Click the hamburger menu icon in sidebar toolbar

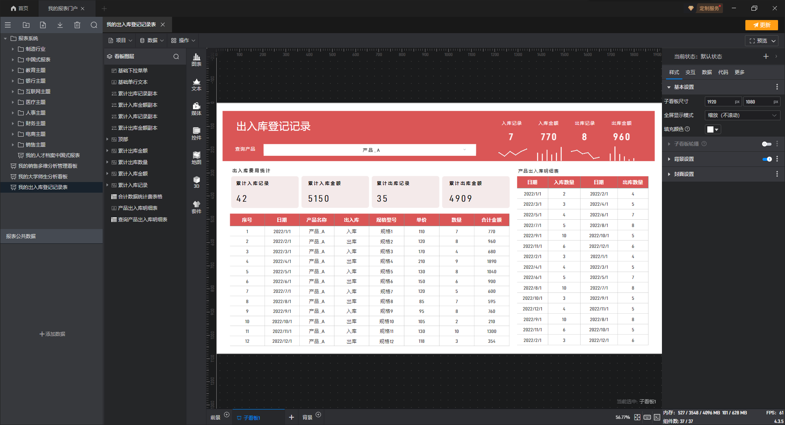tap(8, 25)
